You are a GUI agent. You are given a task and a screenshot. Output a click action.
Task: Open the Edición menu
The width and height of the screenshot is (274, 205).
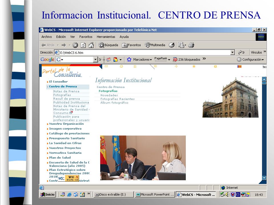[x=61, y=37]
